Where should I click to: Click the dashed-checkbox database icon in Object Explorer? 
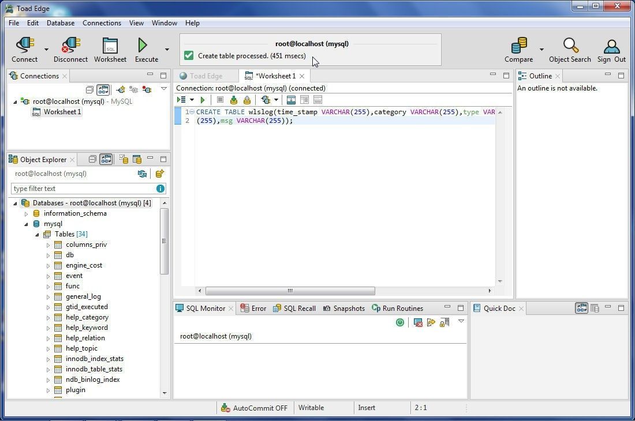pyautogui.click(x=124, y=159)
